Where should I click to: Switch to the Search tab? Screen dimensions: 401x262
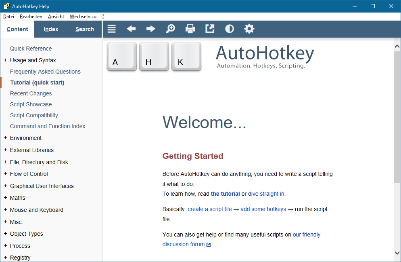tap(85, 29)
